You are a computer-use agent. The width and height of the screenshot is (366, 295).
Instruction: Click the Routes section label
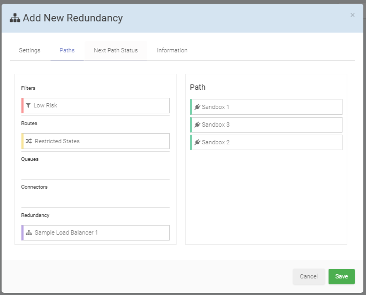click(29, 123)
